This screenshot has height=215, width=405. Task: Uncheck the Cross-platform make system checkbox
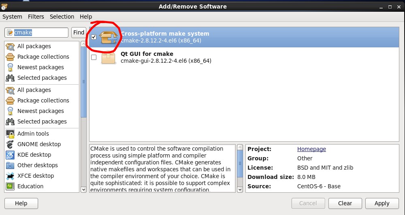click(x=94, y=37)
